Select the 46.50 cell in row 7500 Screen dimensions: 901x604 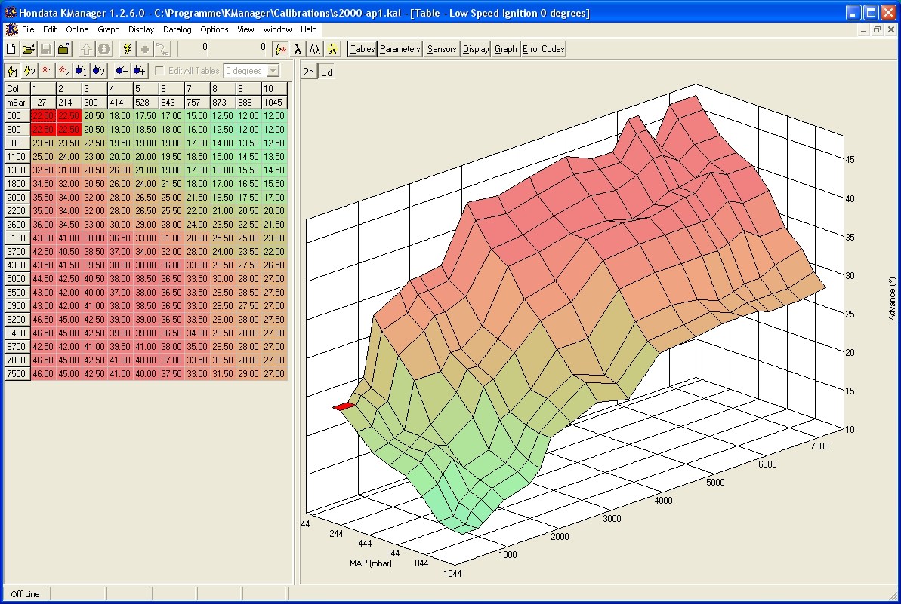coord(43,373)
